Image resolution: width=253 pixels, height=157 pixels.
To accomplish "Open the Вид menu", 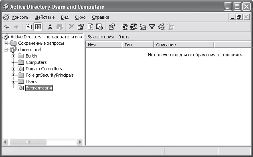I will coord(65,17).
